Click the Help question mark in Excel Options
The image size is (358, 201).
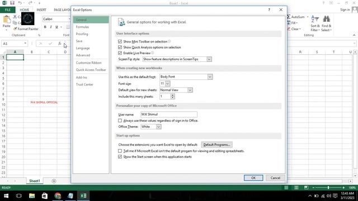pyautogui.click(x=269, y=10)
